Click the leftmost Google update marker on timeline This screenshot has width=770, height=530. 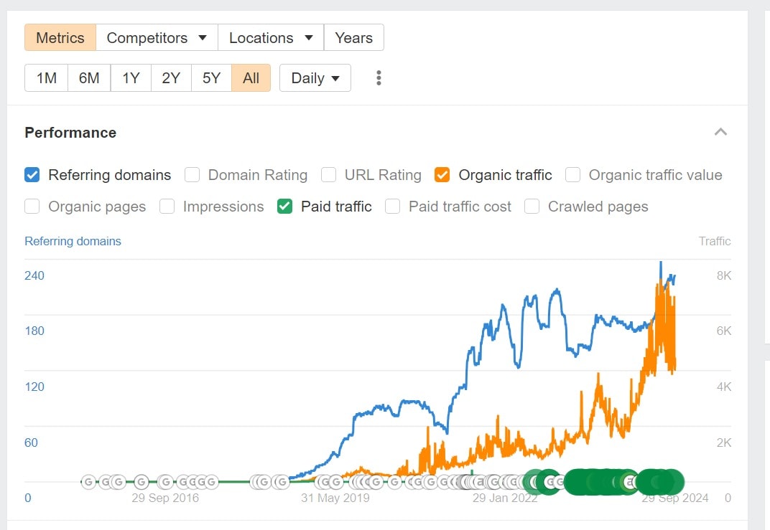(88, 482)
